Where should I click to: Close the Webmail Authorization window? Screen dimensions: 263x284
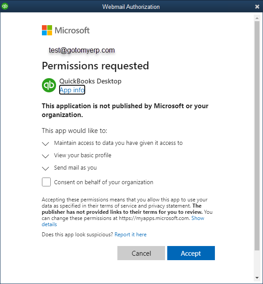(257, 7)
